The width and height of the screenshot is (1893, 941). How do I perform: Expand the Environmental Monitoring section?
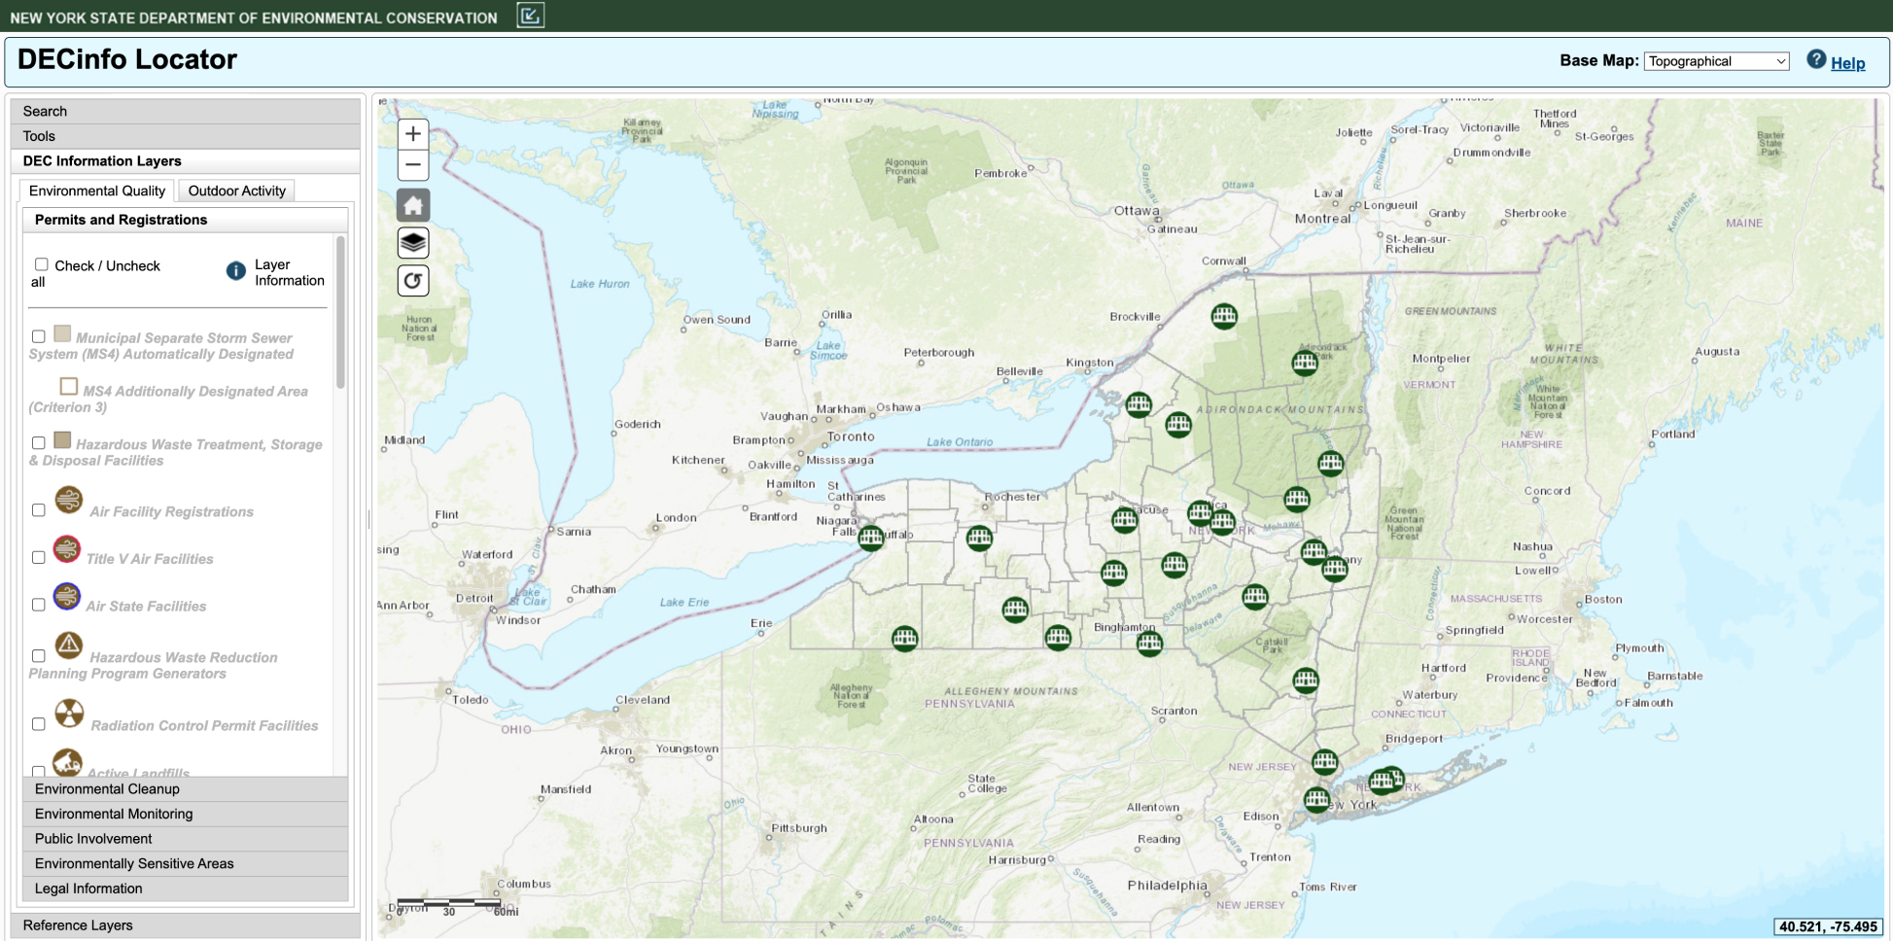[185, 814]
